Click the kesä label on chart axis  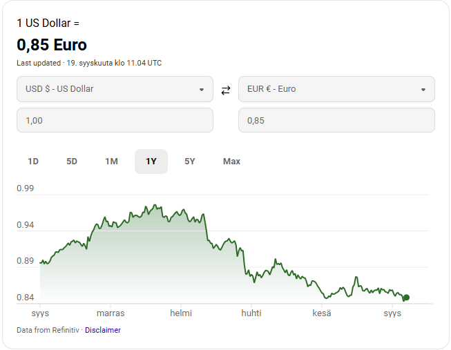coord(321,313)
